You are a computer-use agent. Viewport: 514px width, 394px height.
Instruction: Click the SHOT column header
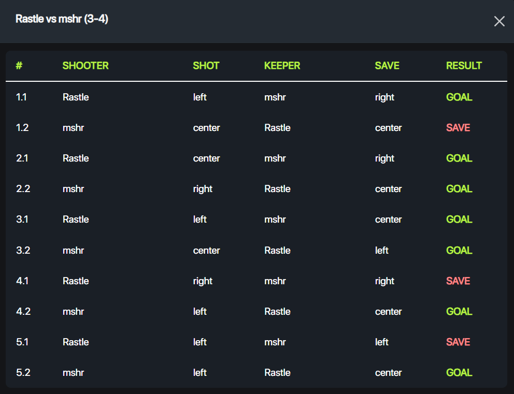click(206, 66)
